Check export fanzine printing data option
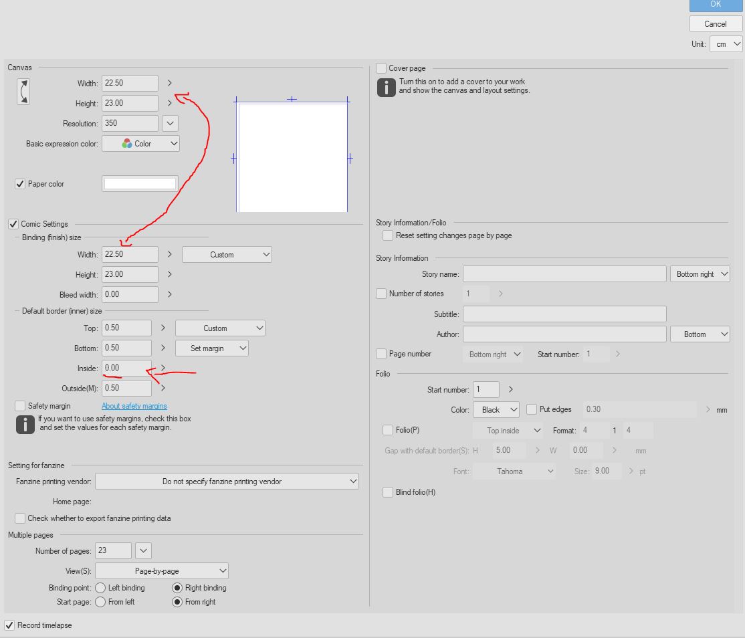 pos(20,518)
